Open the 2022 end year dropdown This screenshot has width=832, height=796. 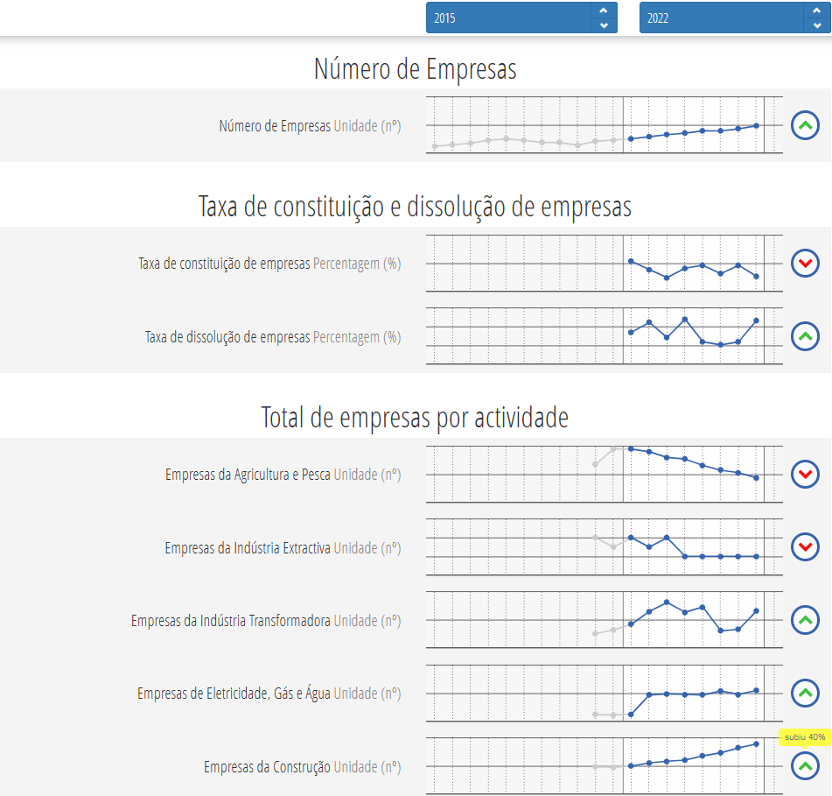pyautogui.click(x=721, y=18)
